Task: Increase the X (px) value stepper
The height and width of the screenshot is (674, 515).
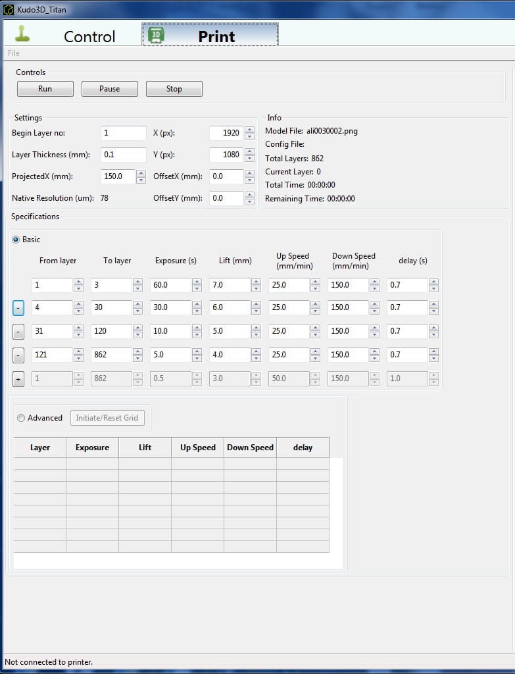Action: (249, 130)
